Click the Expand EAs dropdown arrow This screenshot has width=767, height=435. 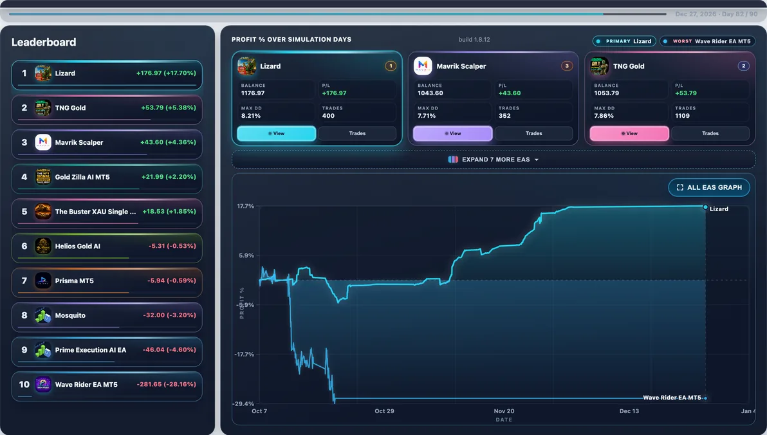coord(537,160)
